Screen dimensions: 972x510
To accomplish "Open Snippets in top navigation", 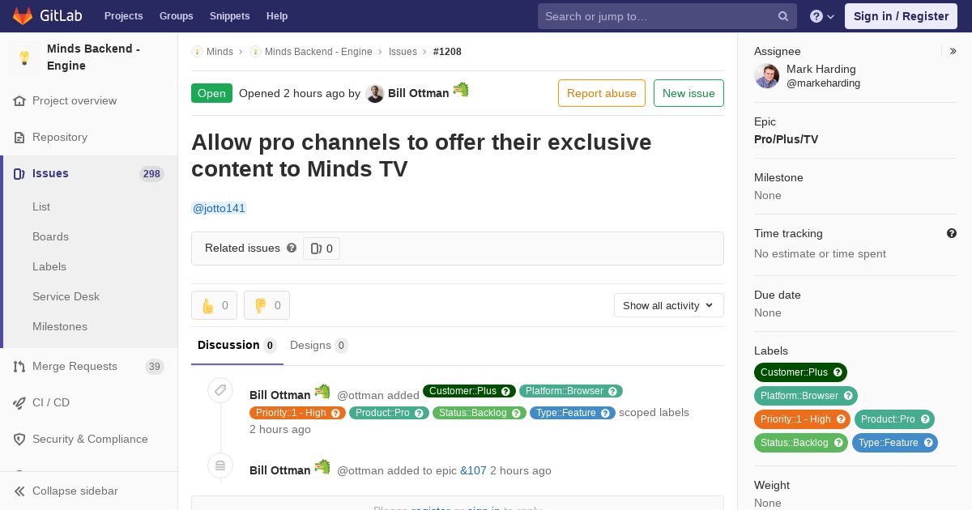I will pos(229,16).
